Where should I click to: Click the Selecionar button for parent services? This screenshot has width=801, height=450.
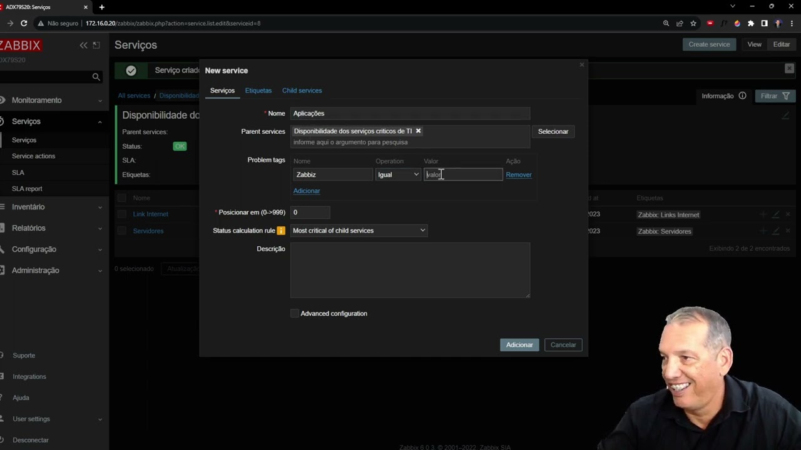point(553,131)
